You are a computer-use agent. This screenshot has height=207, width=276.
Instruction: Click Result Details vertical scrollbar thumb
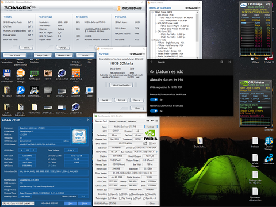click(197, 28)
